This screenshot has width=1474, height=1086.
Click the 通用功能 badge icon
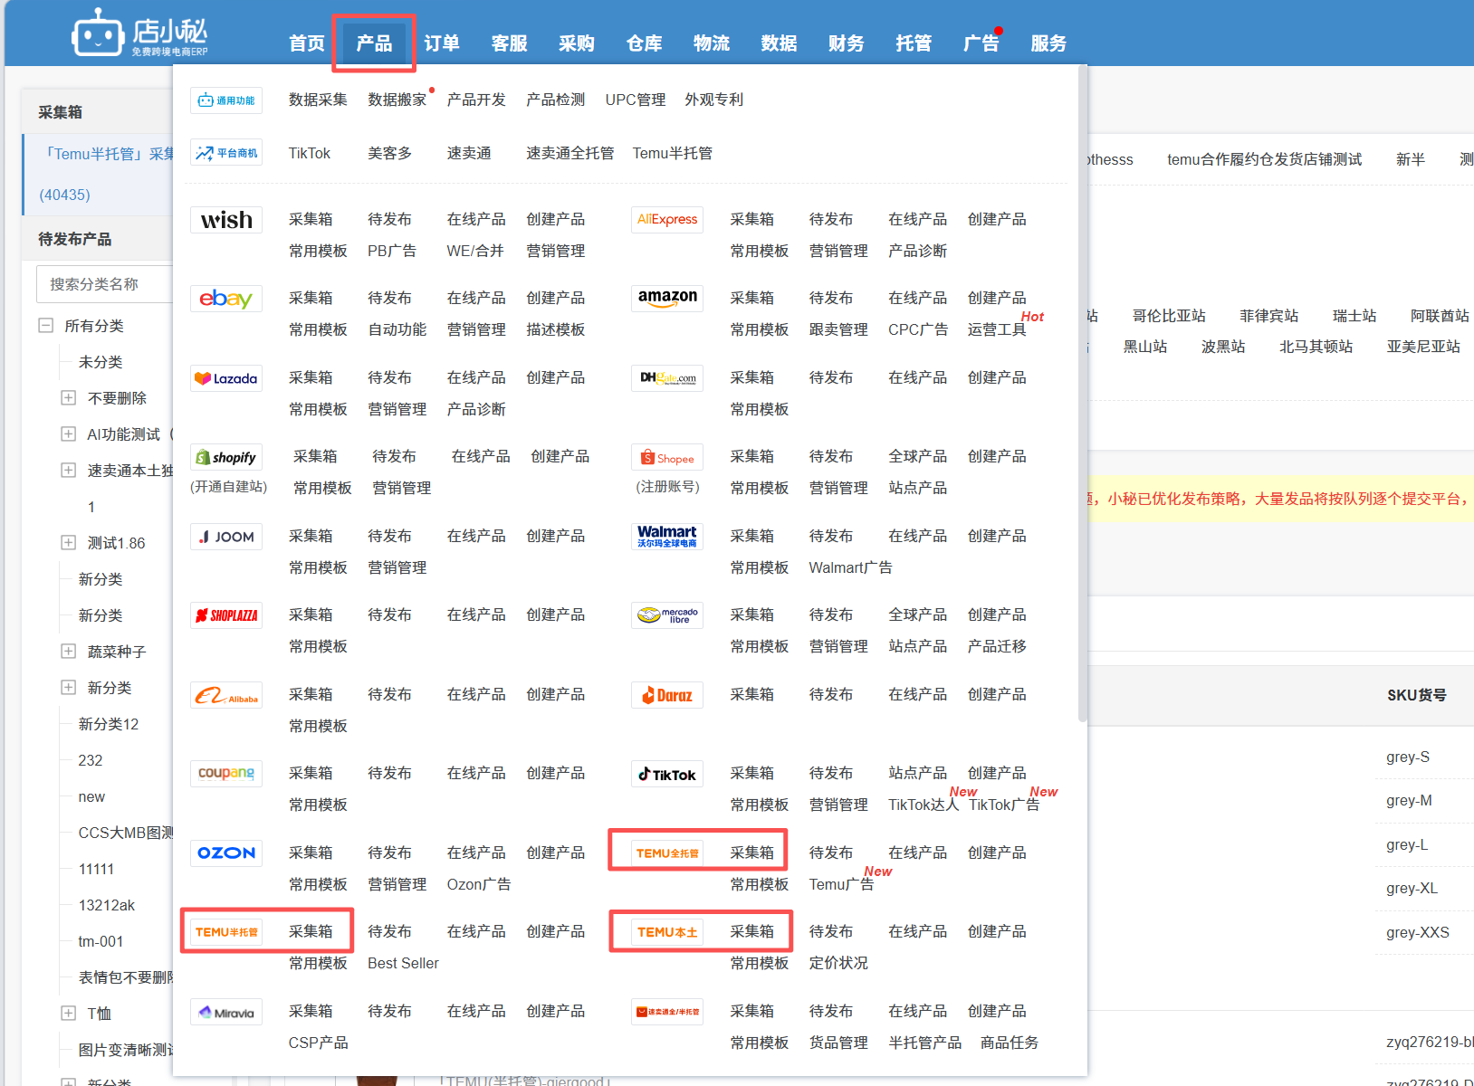(x=226, y=100)
